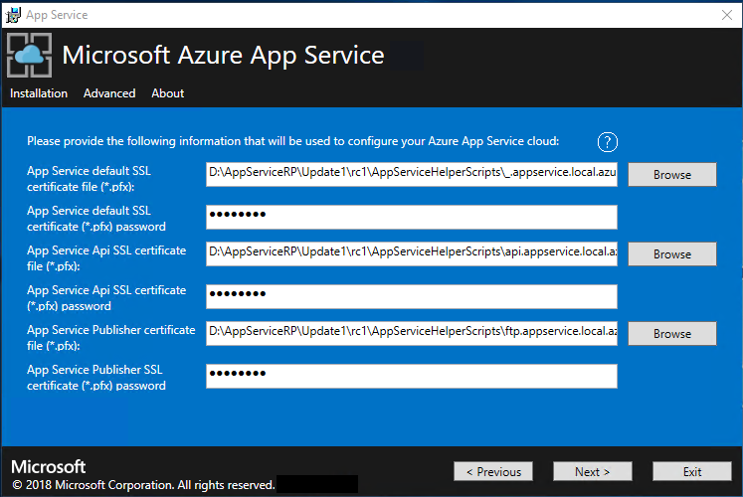
Task: Click the Microsoft wordmark in the footer
Action: click(49, 467)
